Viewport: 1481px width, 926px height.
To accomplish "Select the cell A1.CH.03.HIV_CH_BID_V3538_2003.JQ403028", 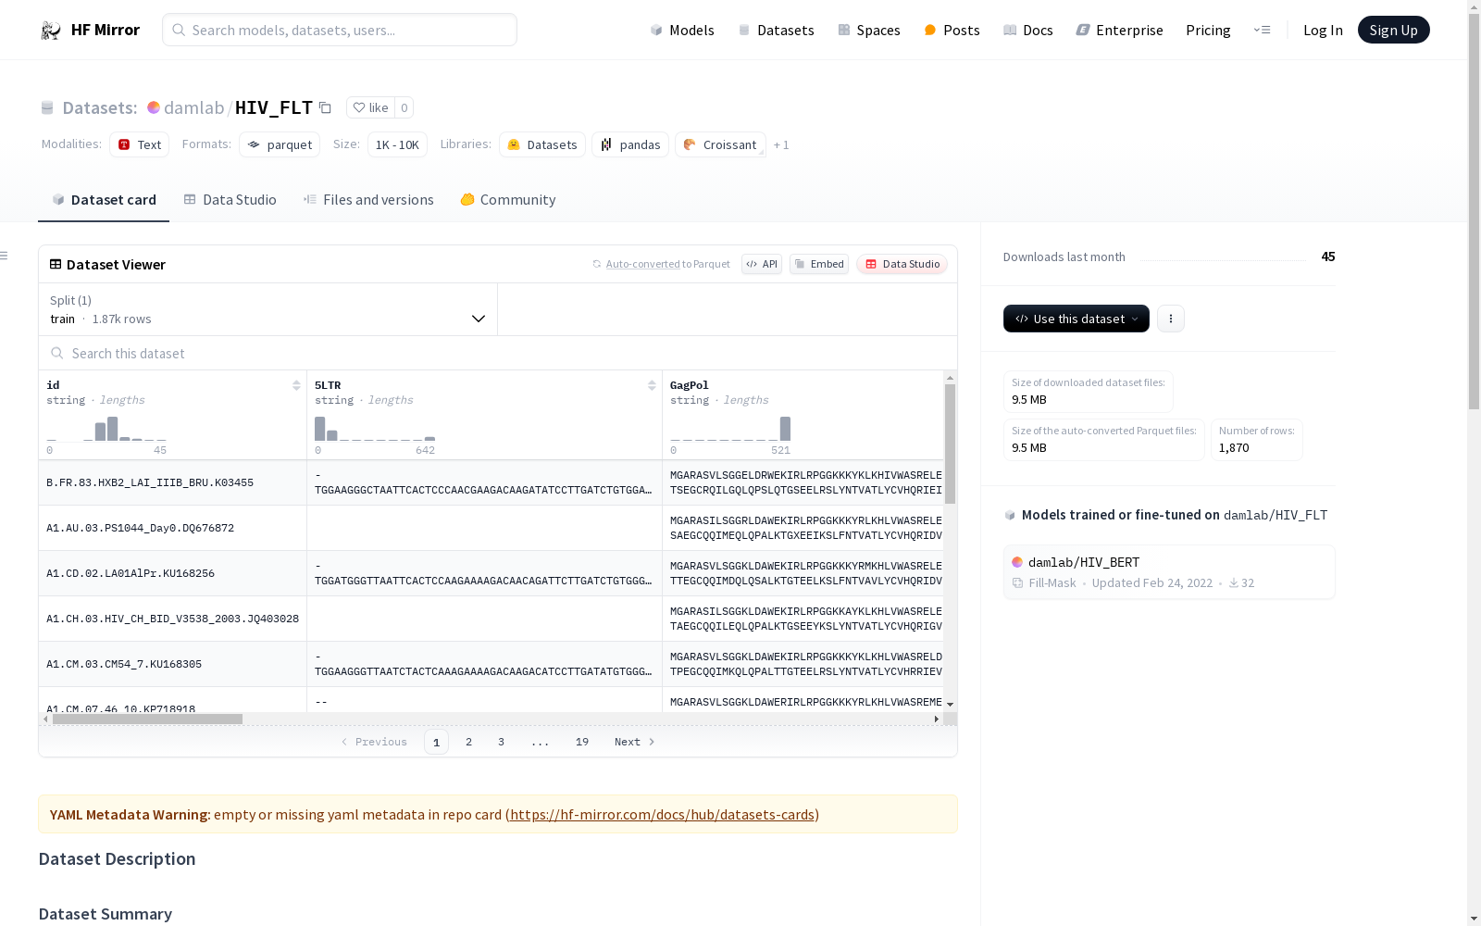I will pos(173,619).
